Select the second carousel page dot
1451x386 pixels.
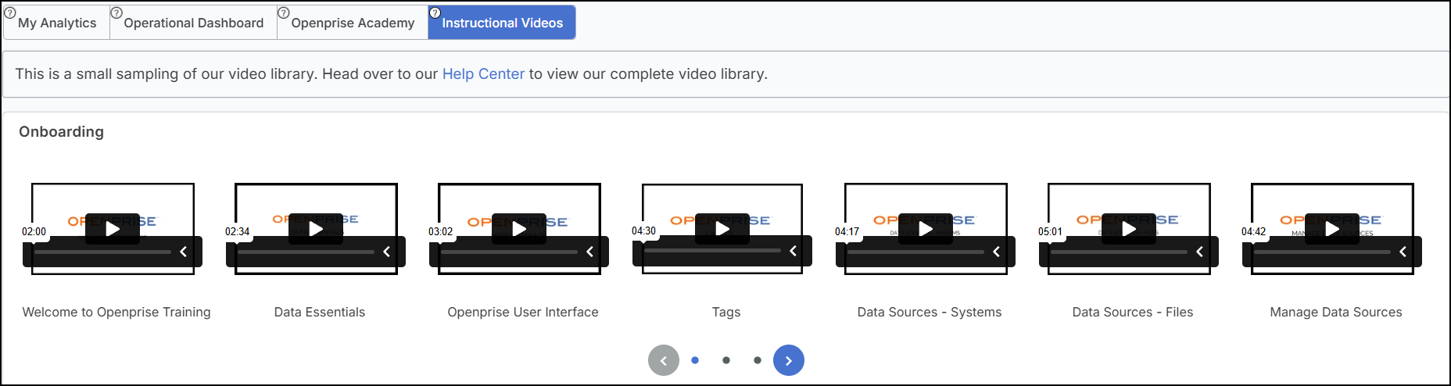pos(726,360)
